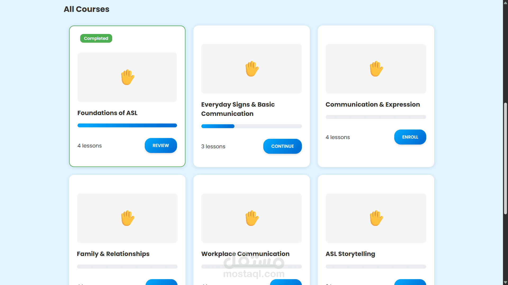Viewport: 508px width, 285px height.
Task: Click the Everyday Signs course progress bar
Action: coord(251,126)
